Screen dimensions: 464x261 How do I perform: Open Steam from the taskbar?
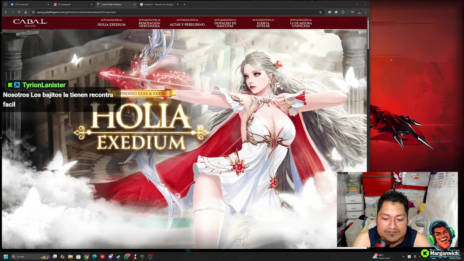pos(118,257)
